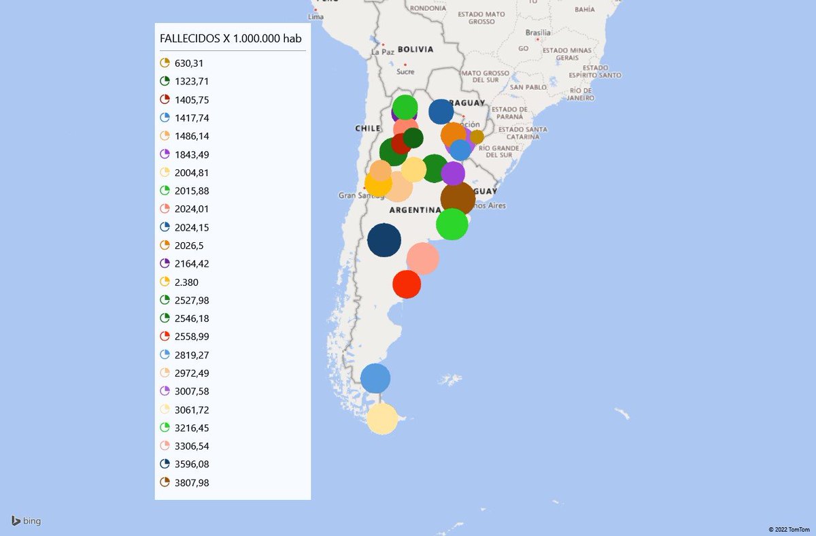The height and width of the screenshot is (536, 816).
Task: Click the 630,31 legend entry
Action: point(182,63)
